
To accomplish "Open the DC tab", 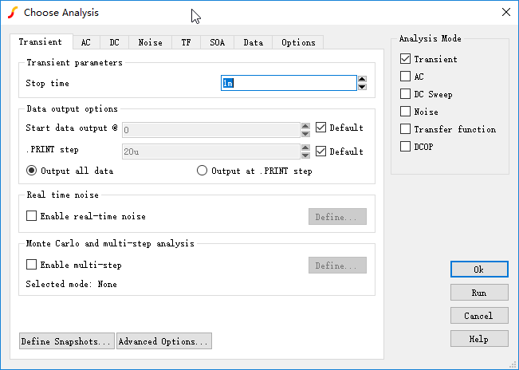I will (x=114, y=42).
